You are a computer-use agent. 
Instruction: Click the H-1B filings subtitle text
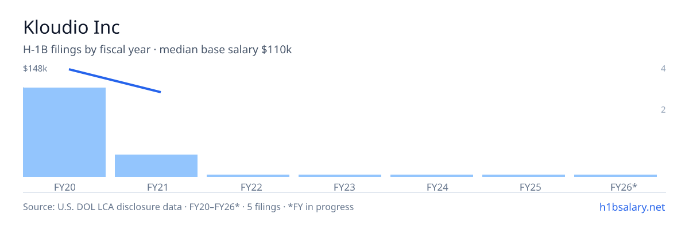coord(157,50)
